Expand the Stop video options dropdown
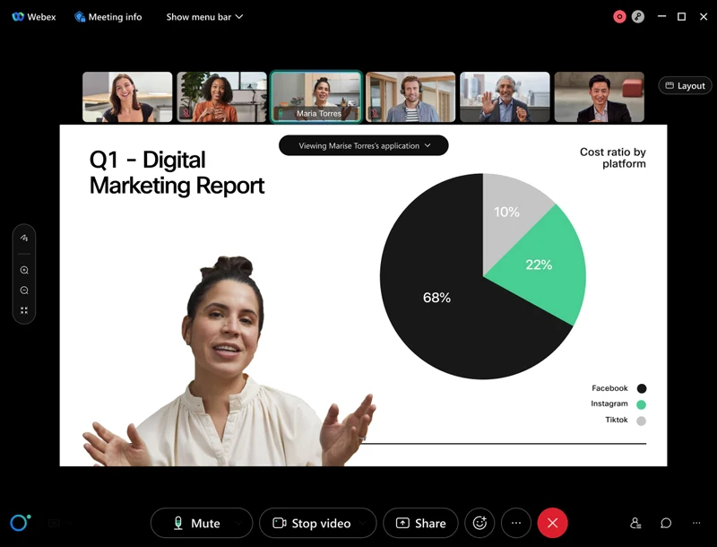Image resolution: width=717 pixels, height=547 pixels. [362, 523]
